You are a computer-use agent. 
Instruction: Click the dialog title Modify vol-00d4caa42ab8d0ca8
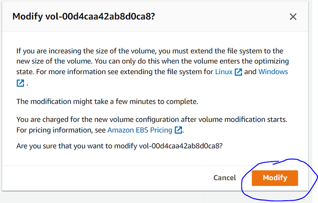[84, 17]
